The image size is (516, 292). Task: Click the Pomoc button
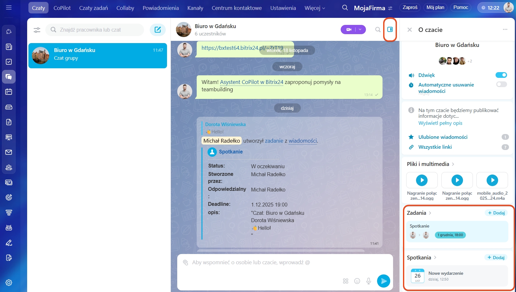pyautogui.click(x=460, y=7)
